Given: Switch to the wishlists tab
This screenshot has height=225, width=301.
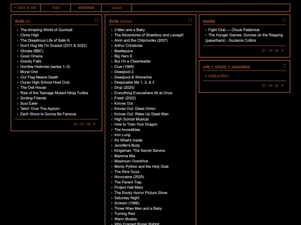Looking at the screenshot, I should (86, 8).
